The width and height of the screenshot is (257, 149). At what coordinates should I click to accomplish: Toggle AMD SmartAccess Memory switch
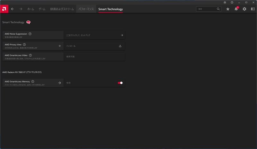(x=120, y=83)
